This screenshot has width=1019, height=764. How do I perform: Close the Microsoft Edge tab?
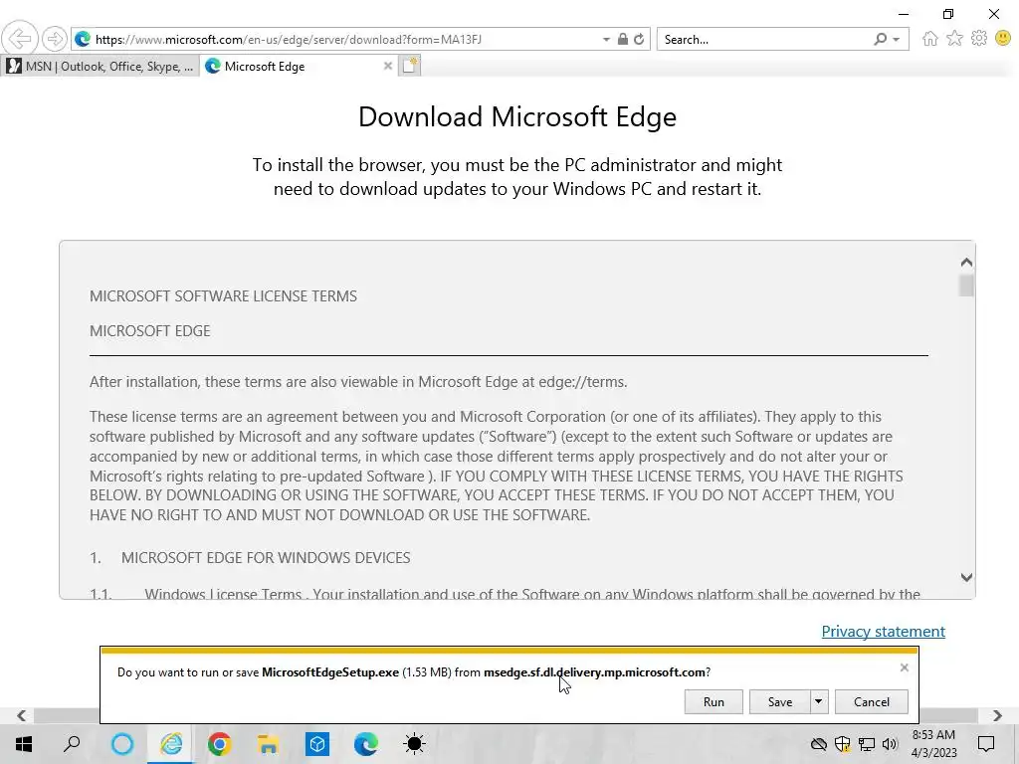(388, 66)
